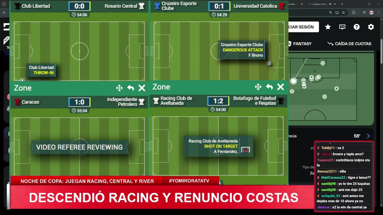Click the THROW-IN event label

coord(43,73)
